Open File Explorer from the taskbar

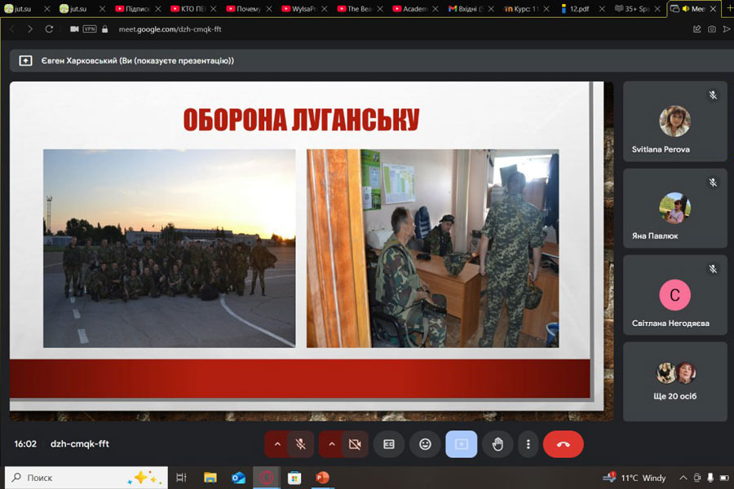(210, 478)
